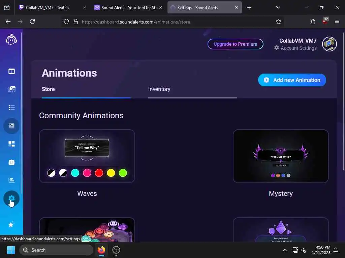Open the chatbot robot icon in sidebar
The height and width of the screenshot is (258, 345).
point(11,162)
